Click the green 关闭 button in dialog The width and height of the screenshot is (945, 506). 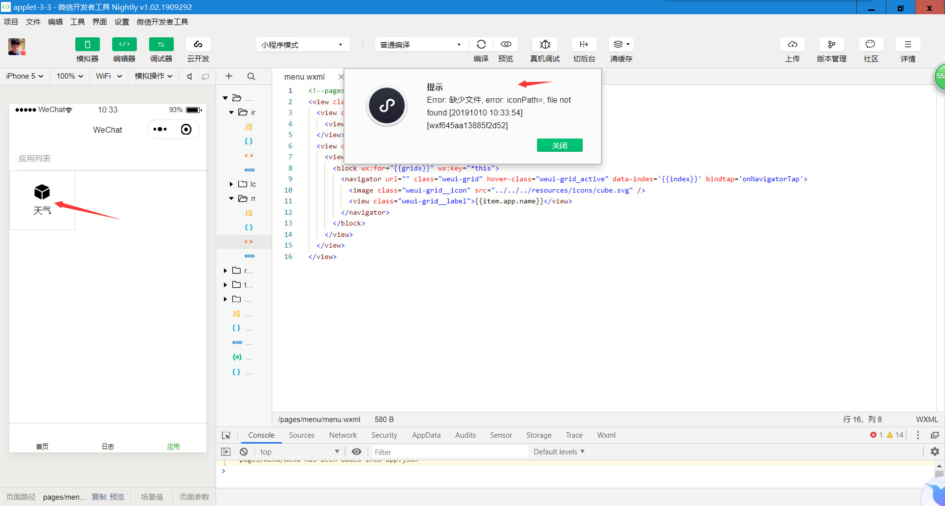[560, 145]
